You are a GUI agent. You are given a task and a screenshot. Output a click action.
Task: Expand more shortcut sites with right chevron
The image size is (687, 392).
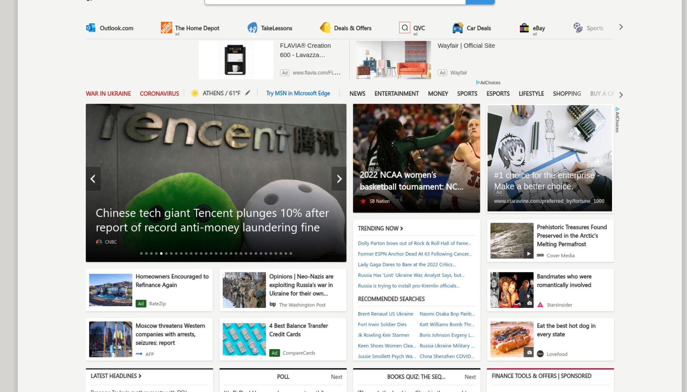click(x=621, y=27)
